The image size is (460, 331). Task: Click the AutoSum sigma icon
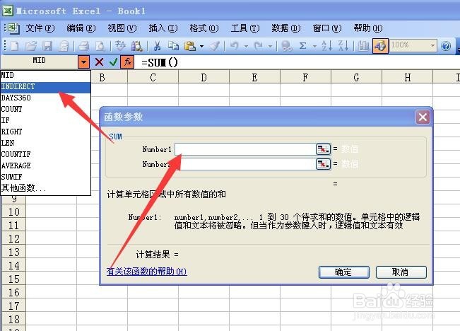tap(302, 46)
